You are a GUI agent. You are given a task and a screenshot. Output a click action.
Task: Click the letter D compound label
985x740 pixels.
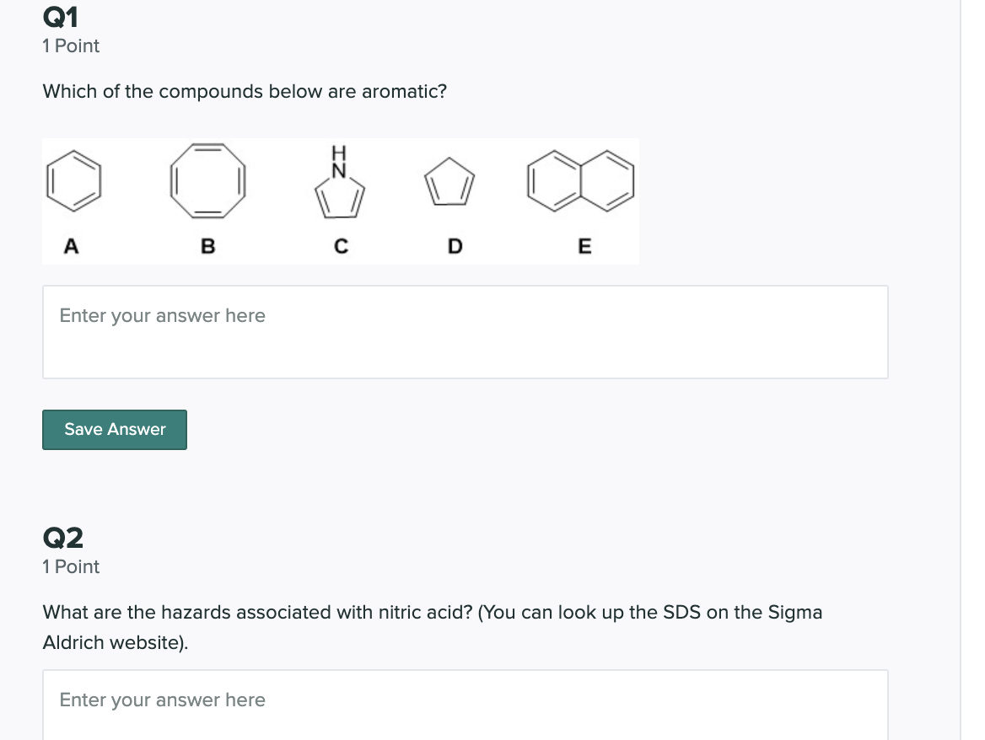click(455, 246)
